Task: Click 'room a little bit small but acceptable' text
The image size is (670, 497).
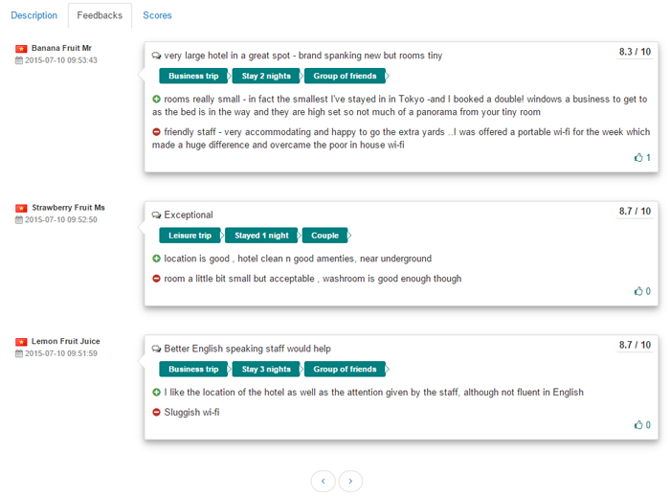Action: coord(313,279)
